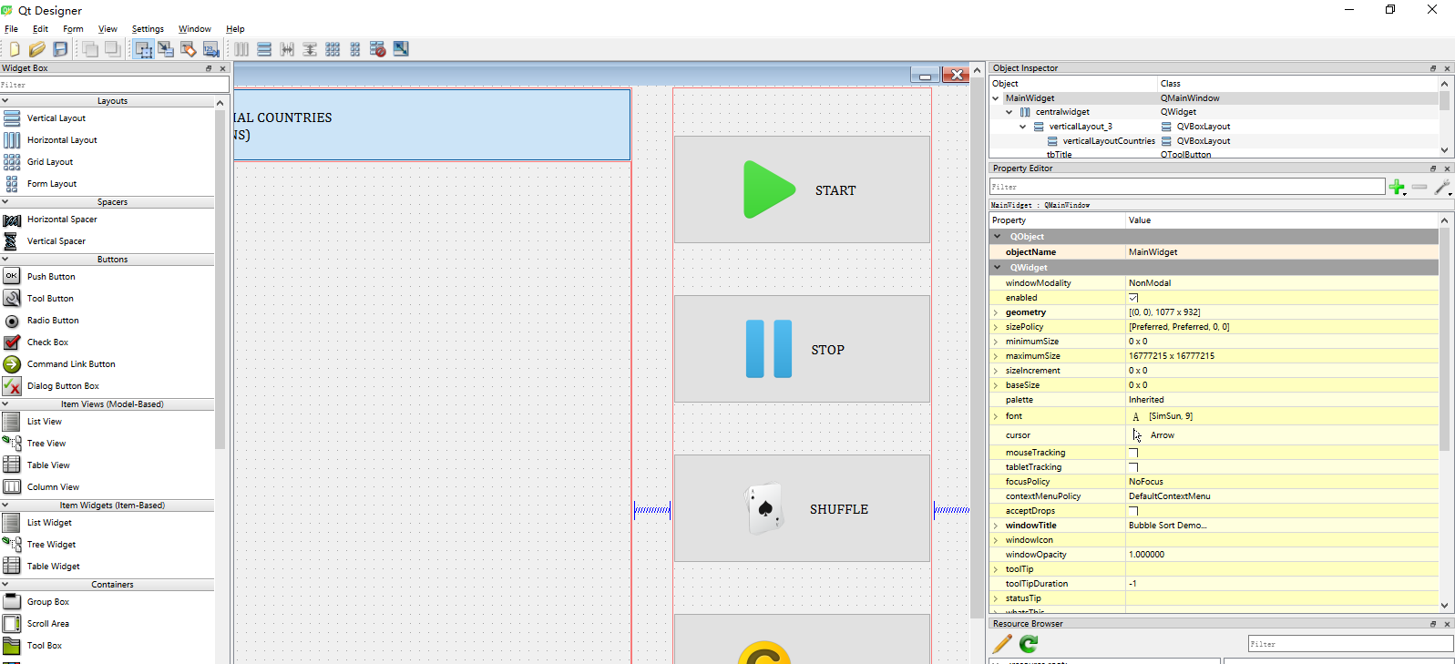Select the Edit Widgets mode icon
The image size is (1455, 664).
144,49
